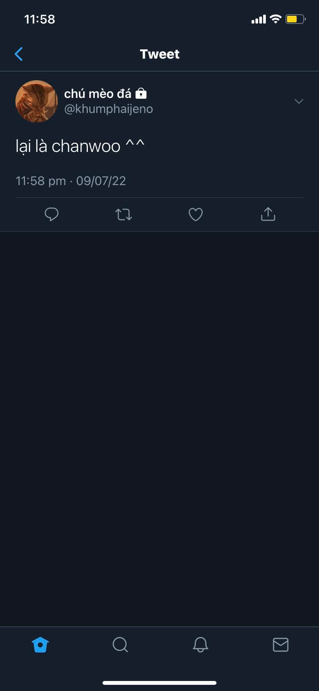Open the profile name "chú mèo đá"
This screenshot has height=691, width=319.
pos(97,94)
